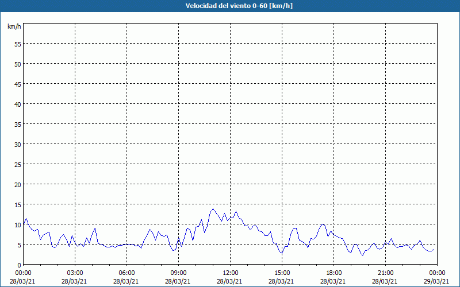Click the 15:00 time label on the x-axis
The height and width of the screenshot is (287, 460).
(282, 273)
